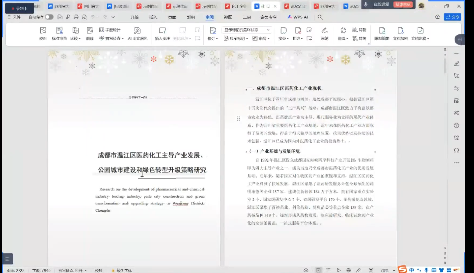Toggle eye protection mode in status bar
The height and width of the screenshot is (273, 474).
[x=306, y=270]
